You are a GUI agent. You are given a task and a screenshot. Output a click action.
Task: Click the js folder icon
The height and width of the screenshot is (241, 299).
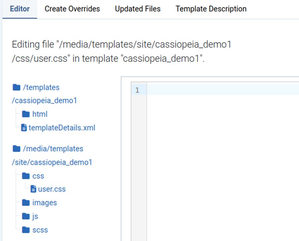pyautogui.click(x=26, y=216)
